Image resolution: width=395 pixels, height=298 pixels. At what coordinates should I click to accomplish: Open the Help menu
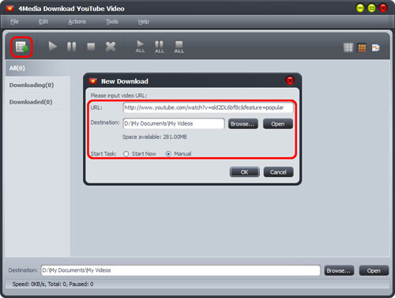click(144, 21)
